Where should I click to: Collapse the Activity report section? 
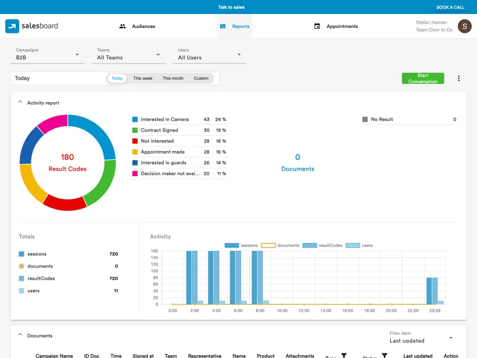tap(20, 102)
